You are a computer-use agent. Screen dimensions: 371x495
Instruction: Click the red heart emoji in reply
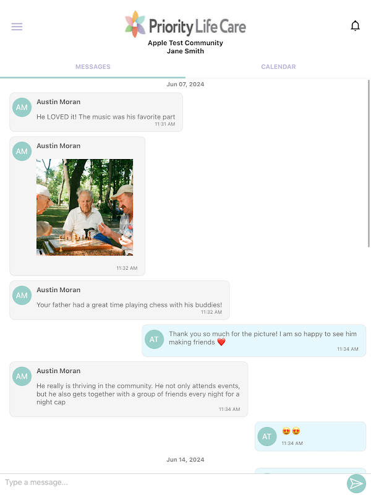tap(221, 342)
